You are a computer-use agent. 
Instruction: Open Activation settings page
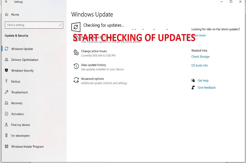coord(17,114)
